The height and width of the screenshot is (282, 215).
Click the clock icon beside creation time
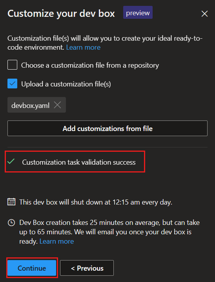coord(11,223)
